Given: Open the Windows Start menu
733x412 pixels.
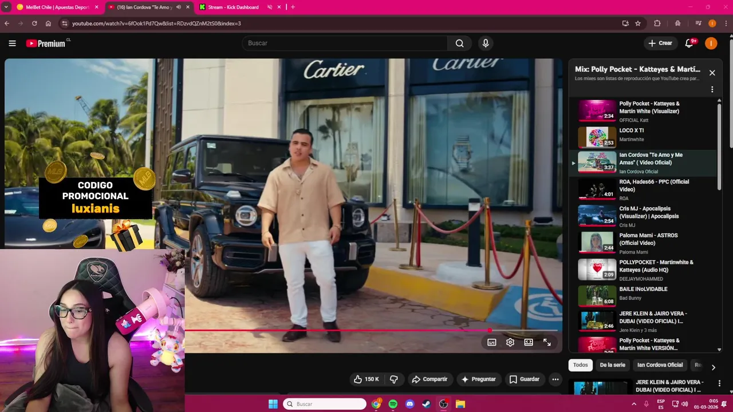Looking at the screenshot, I should pos(273,404).
